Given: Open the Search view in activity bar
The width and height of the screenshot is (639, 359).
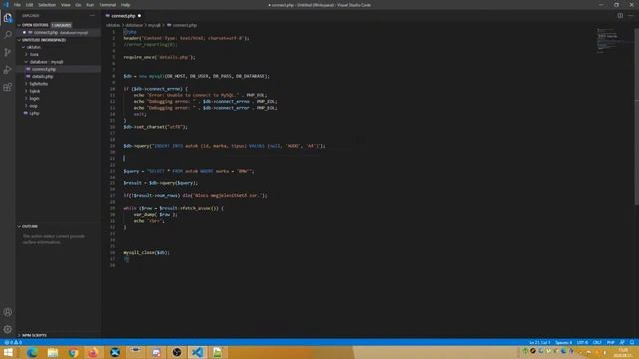Looking at the screenshot, I should 7,35.
